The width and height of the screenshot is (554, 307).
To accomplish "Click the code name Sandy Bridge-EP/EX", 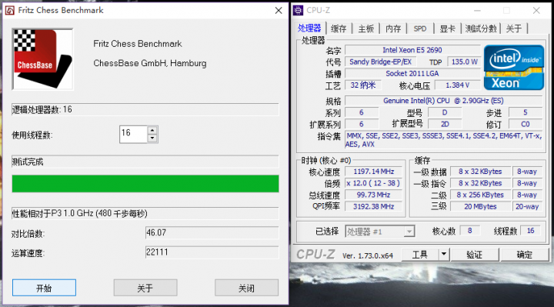I will click(381, 62).
